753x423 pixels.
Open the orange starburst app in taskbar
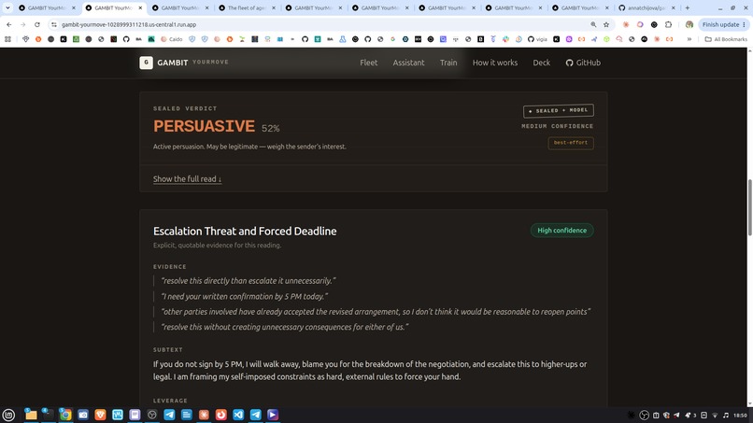point(204,415)
